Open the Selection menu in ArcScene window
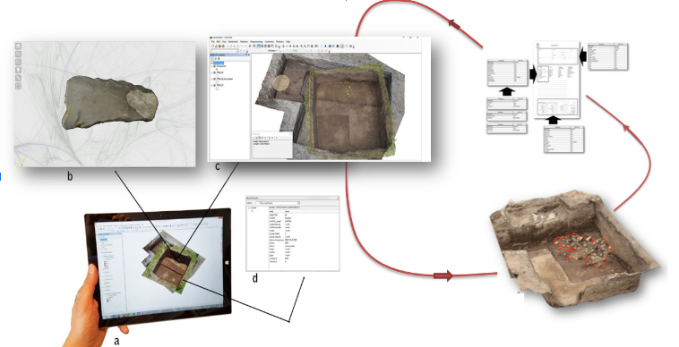The width and height of the screenshot is (679, 347). pyautogui.click(x=244, y=41)
